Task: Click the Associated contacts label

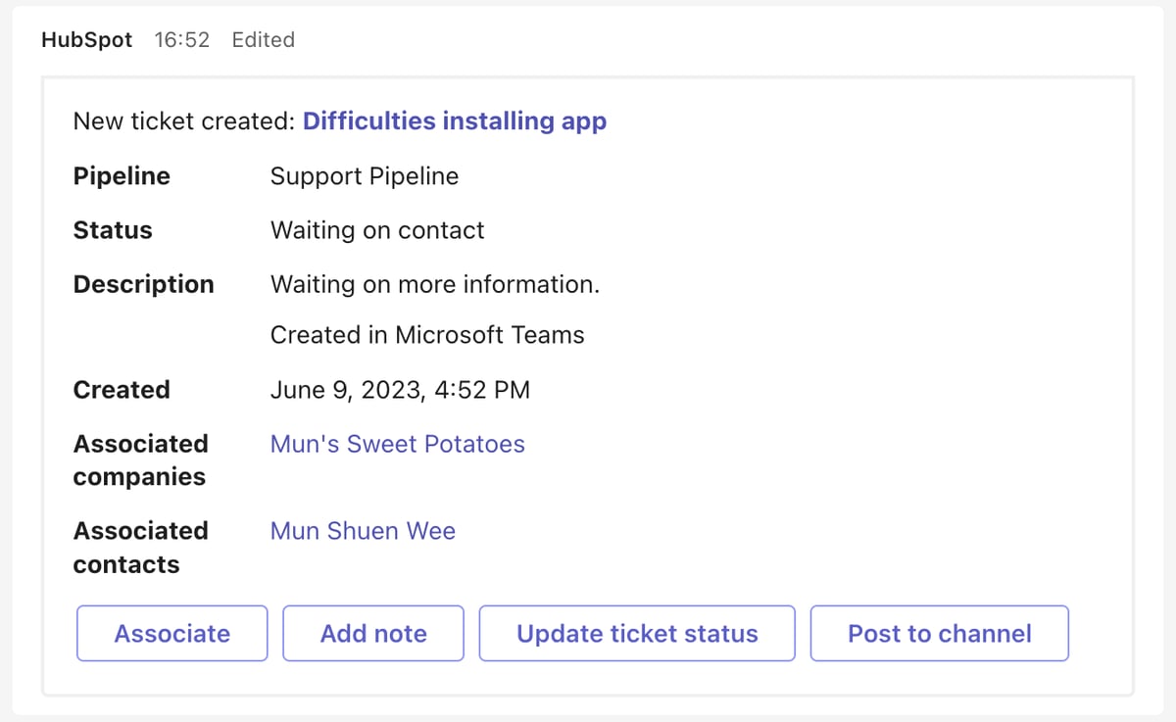Action: pos(140,548)
